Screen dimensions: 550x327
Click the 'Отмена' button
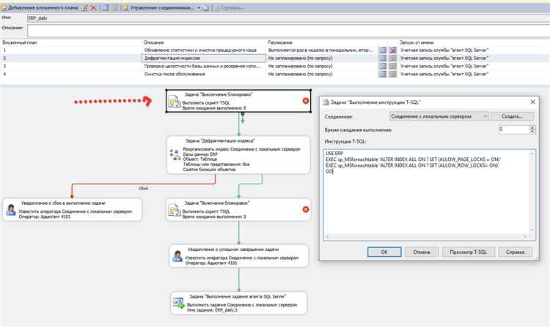421,251
